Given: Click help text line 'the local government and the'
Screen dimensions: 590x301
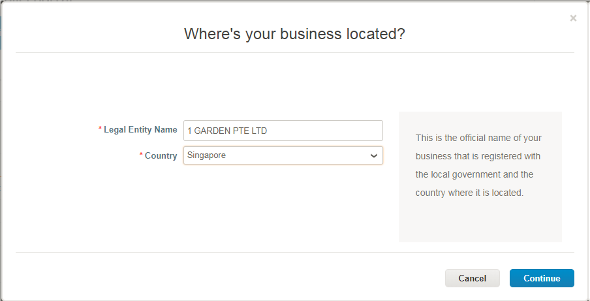Looking at the screenshot, I should pos(474,174).
